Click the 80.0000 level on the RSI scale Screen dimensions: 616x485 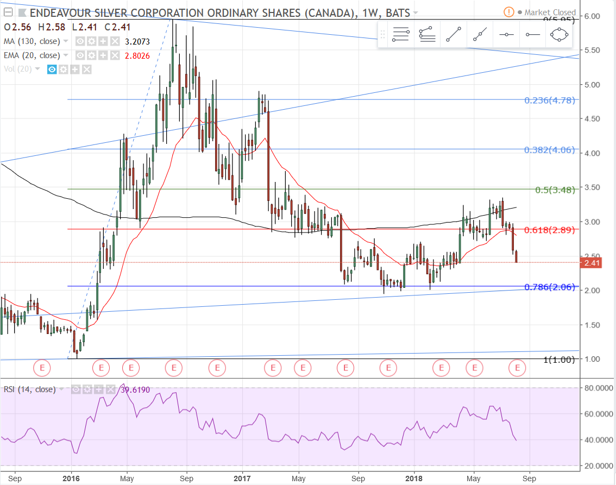pyautogui.click(x=599, y=388)
